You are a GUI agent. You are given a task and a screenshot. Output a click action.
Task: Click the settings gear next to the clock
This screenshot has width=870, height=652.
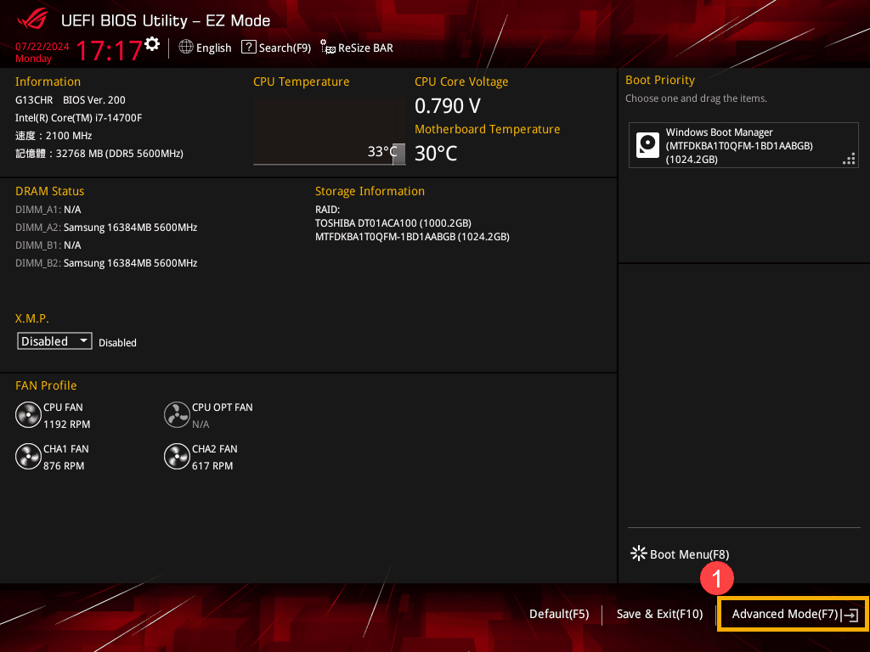coord(152,44)
